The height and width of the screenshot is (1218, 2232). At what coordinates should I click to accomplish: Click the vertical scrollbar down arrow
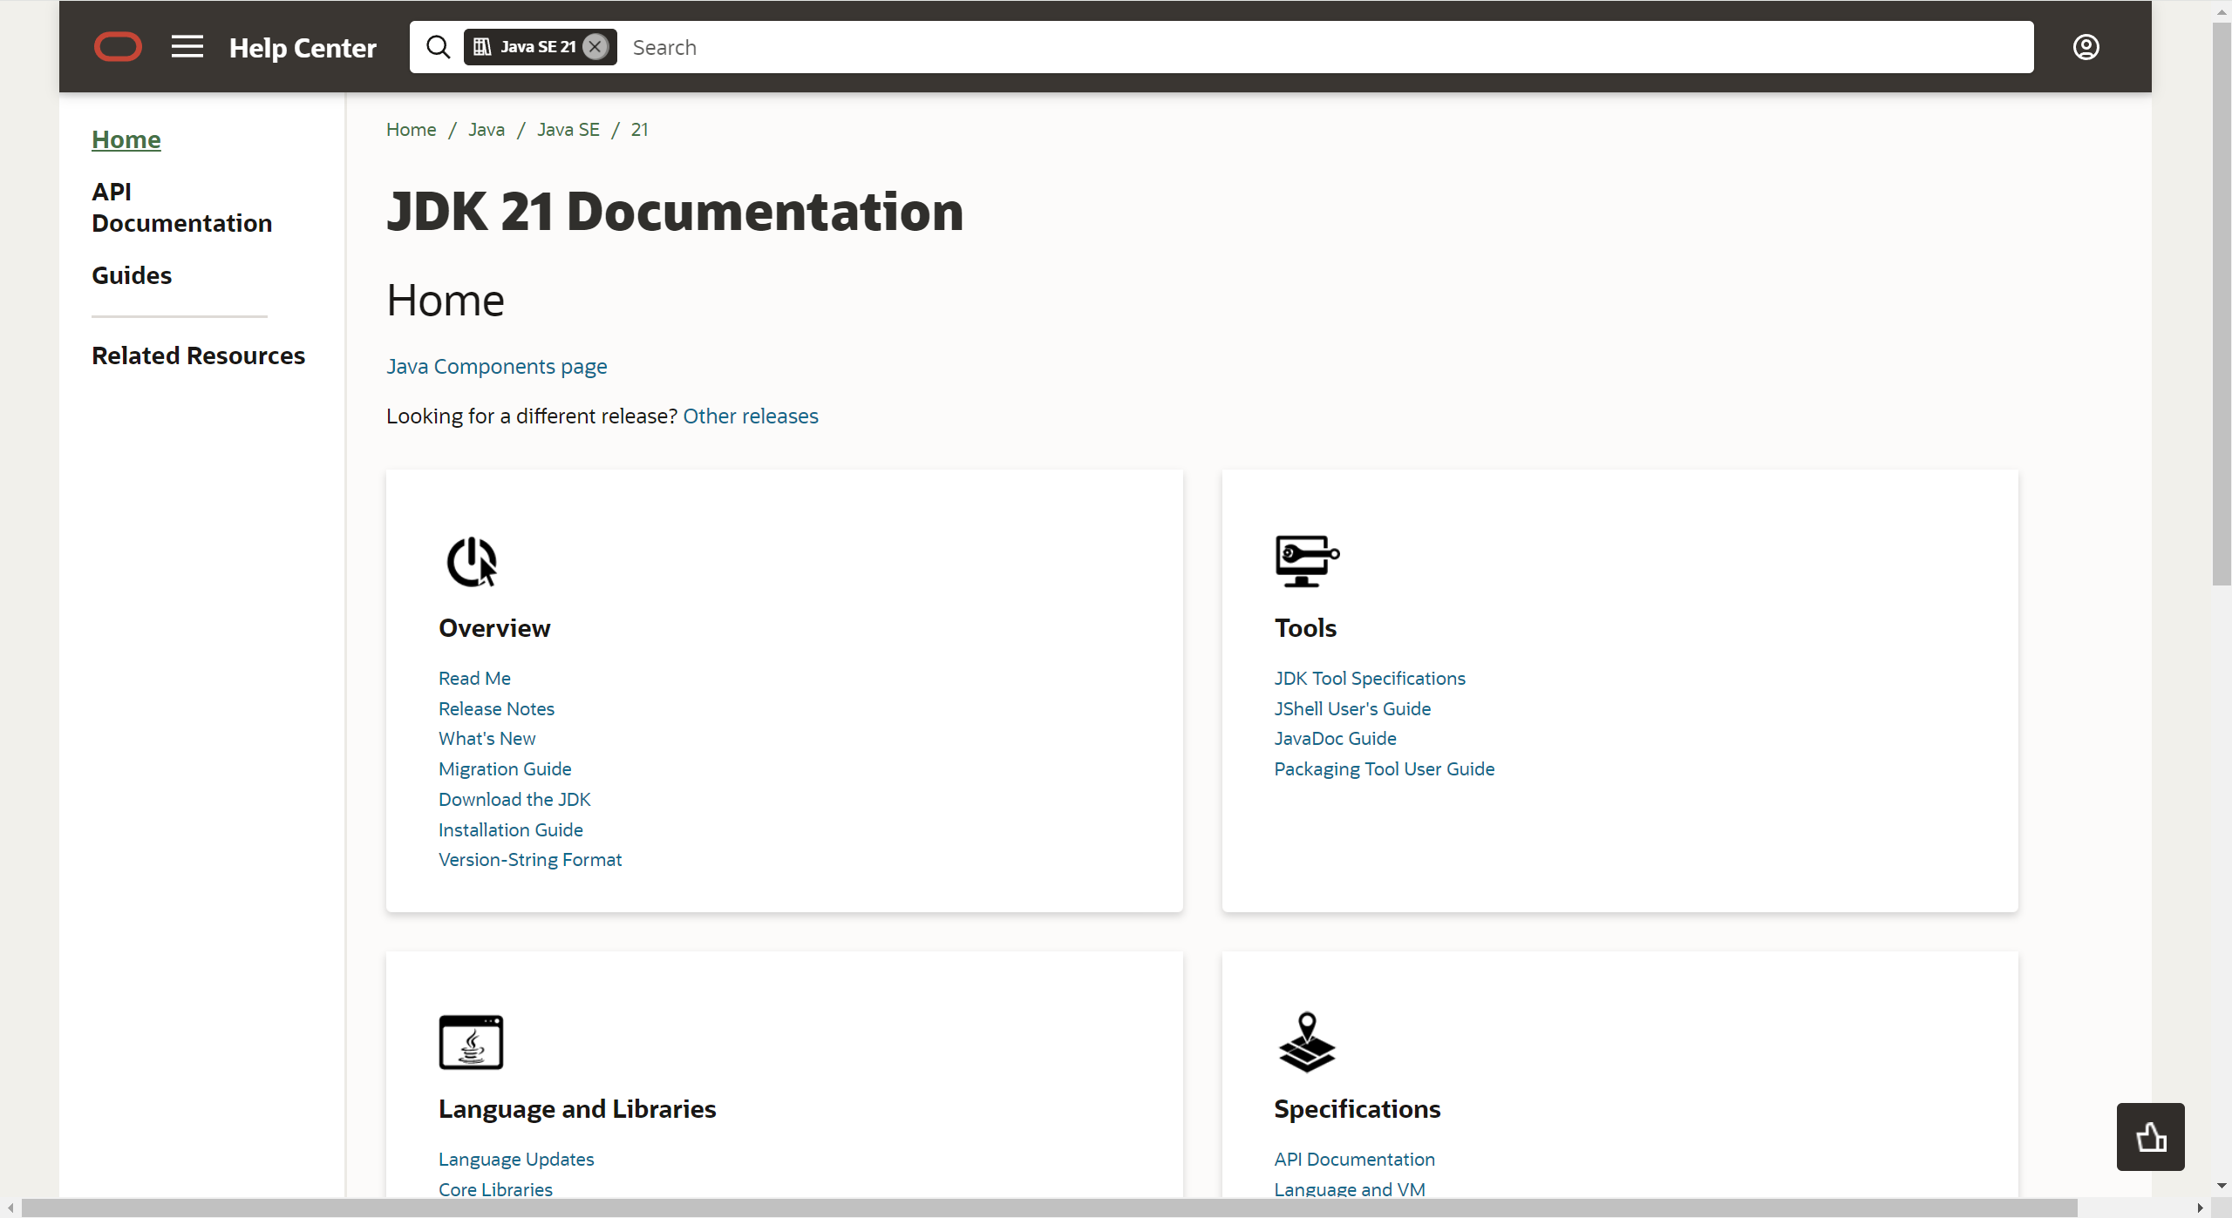pos(2221,1186)
